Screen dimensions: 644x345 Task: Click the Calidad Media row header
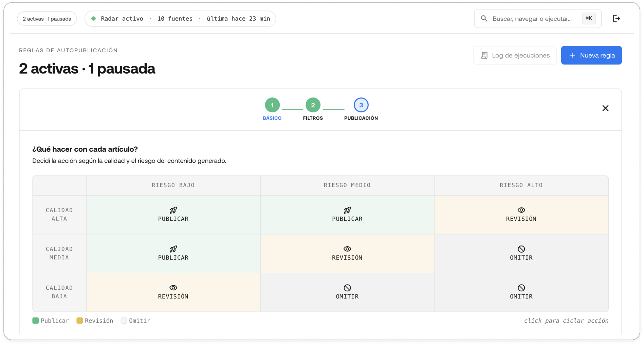click(59, 253)
